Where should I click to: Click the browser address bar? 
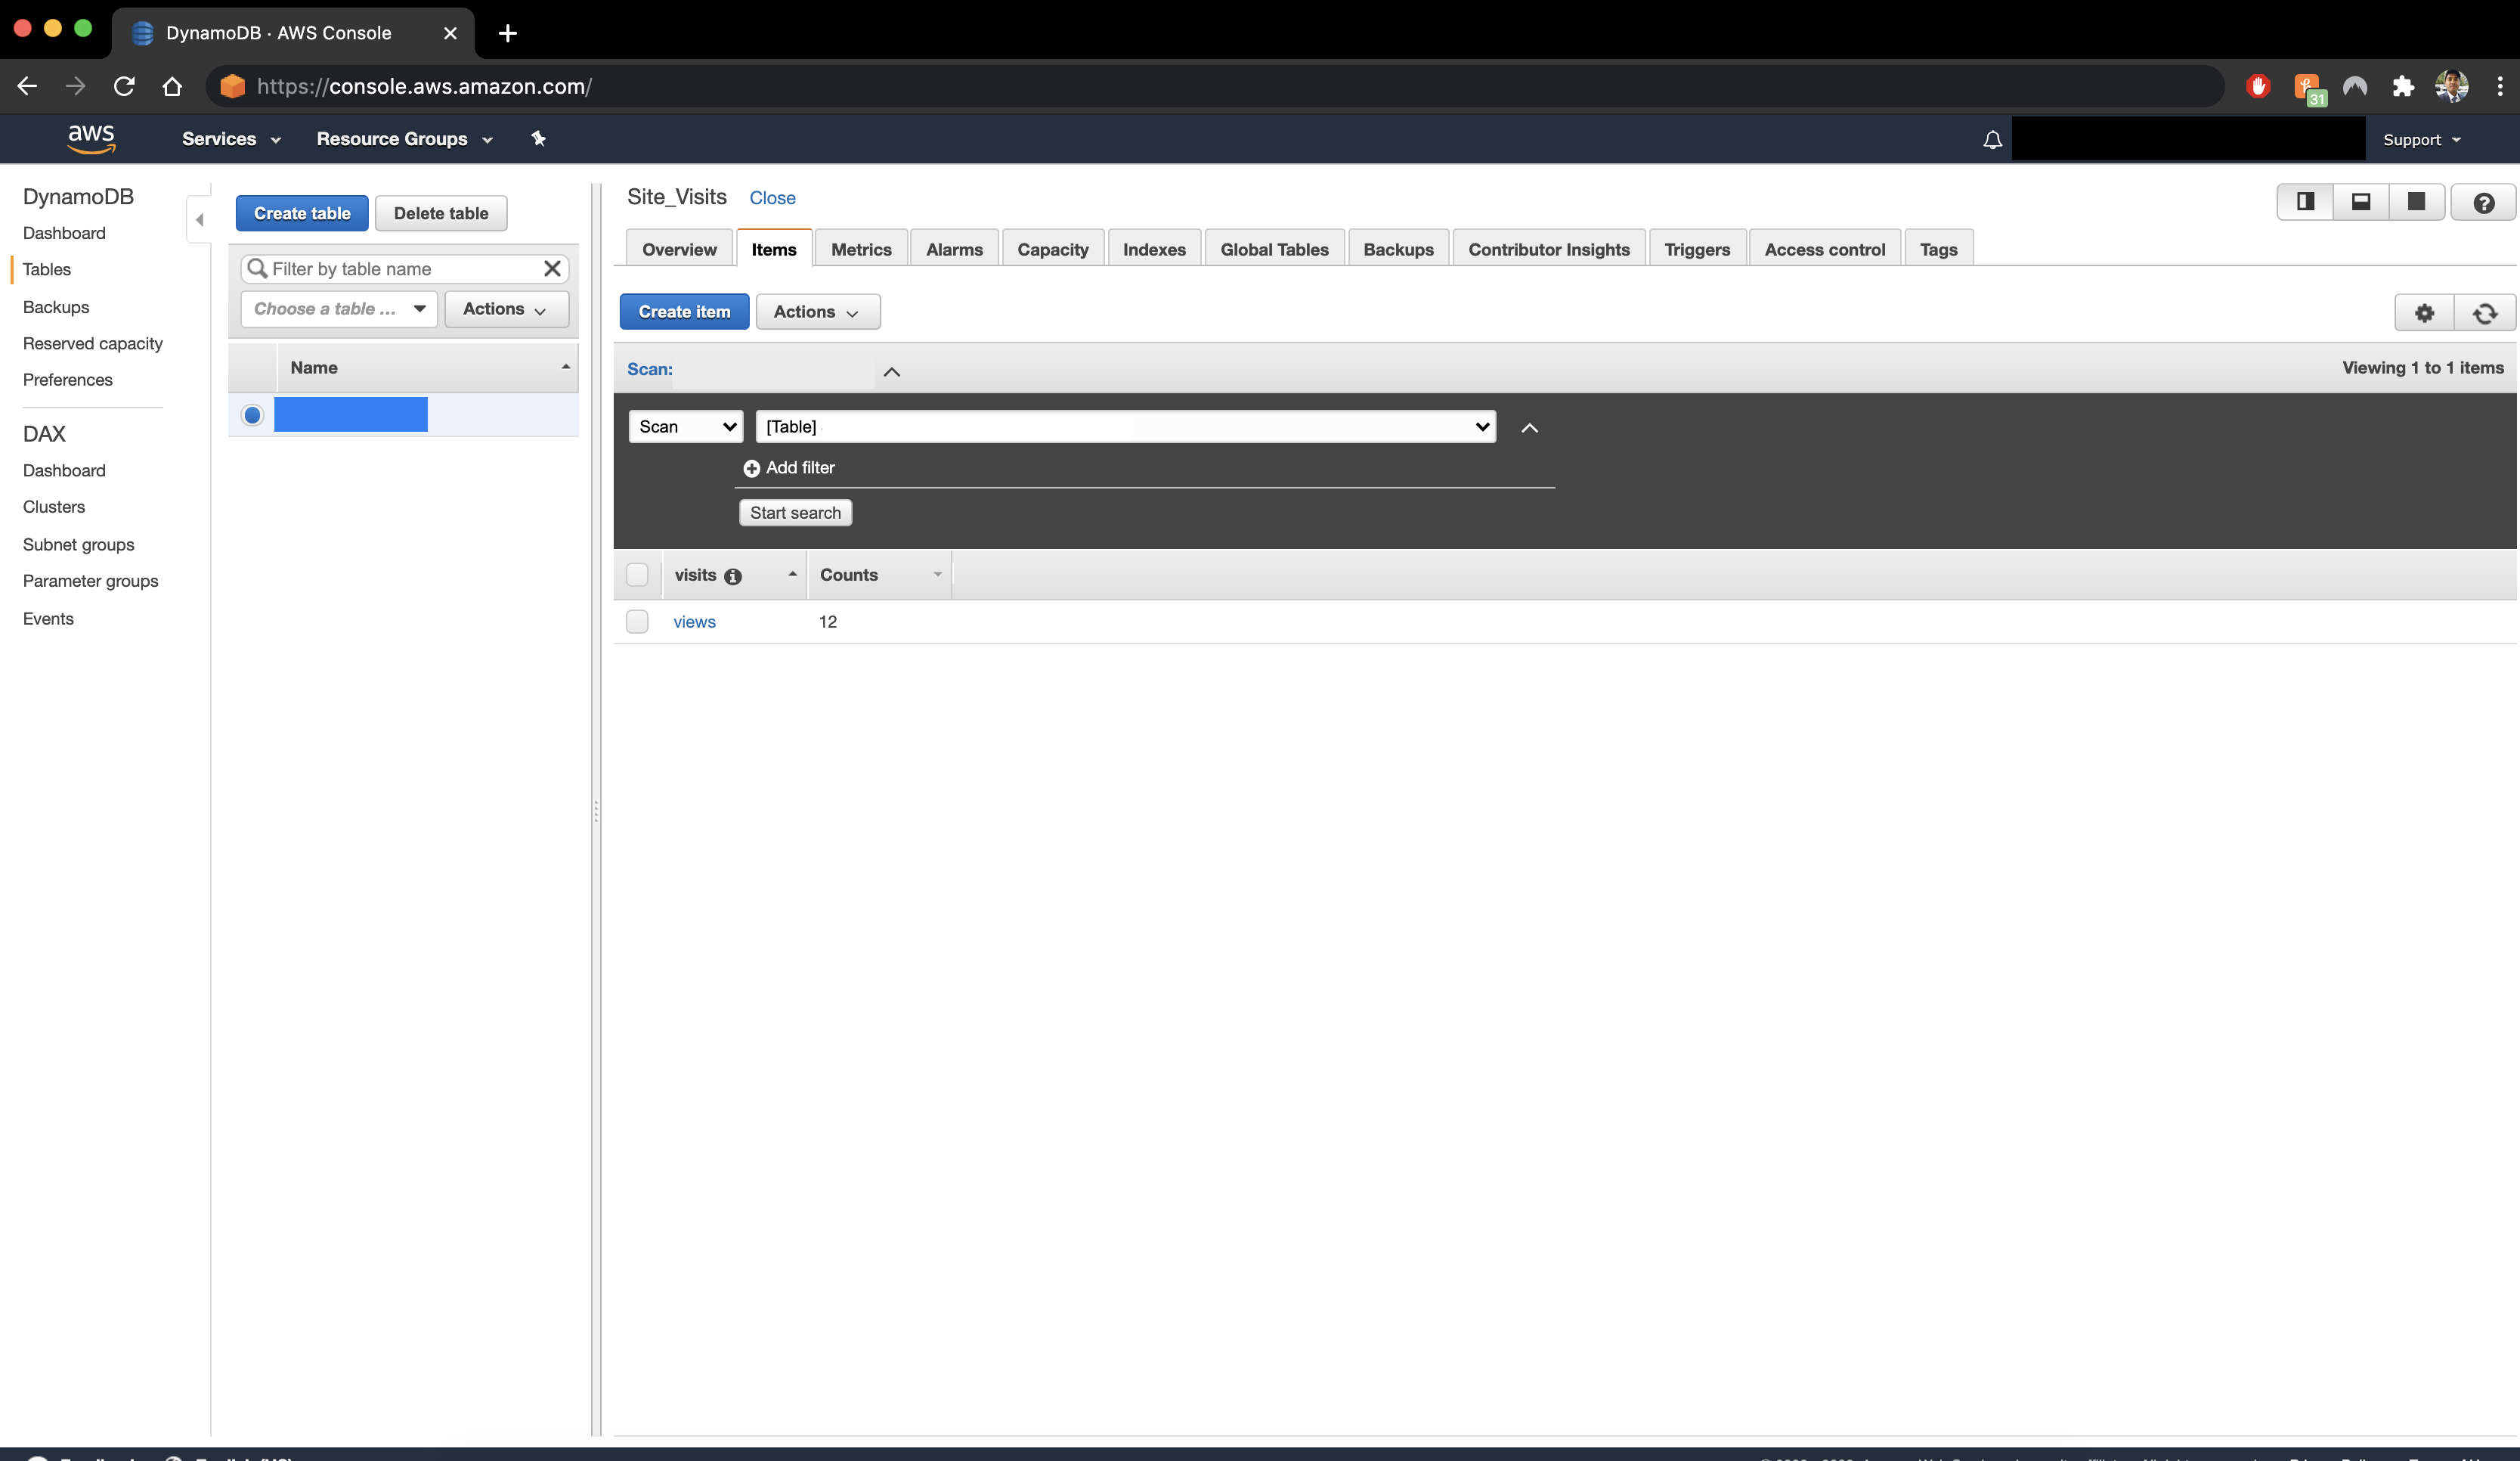click(x=1215, y=86)
